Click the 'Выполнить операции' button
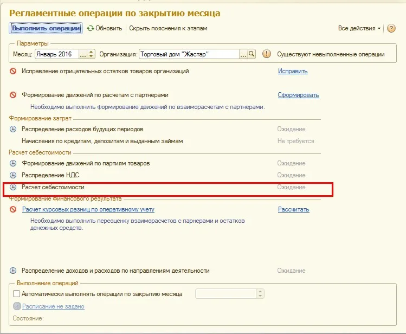 [46, 28]
